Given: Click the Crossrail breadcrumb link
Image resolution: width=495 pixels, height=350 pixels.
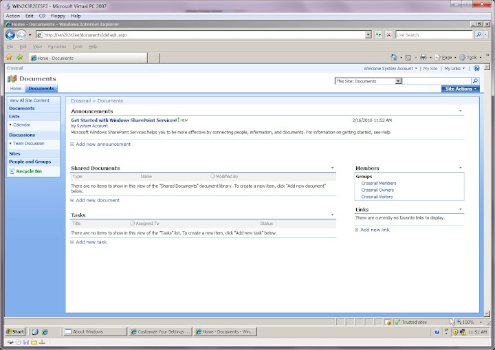Looking at the screenshot, I should [80, 101].
